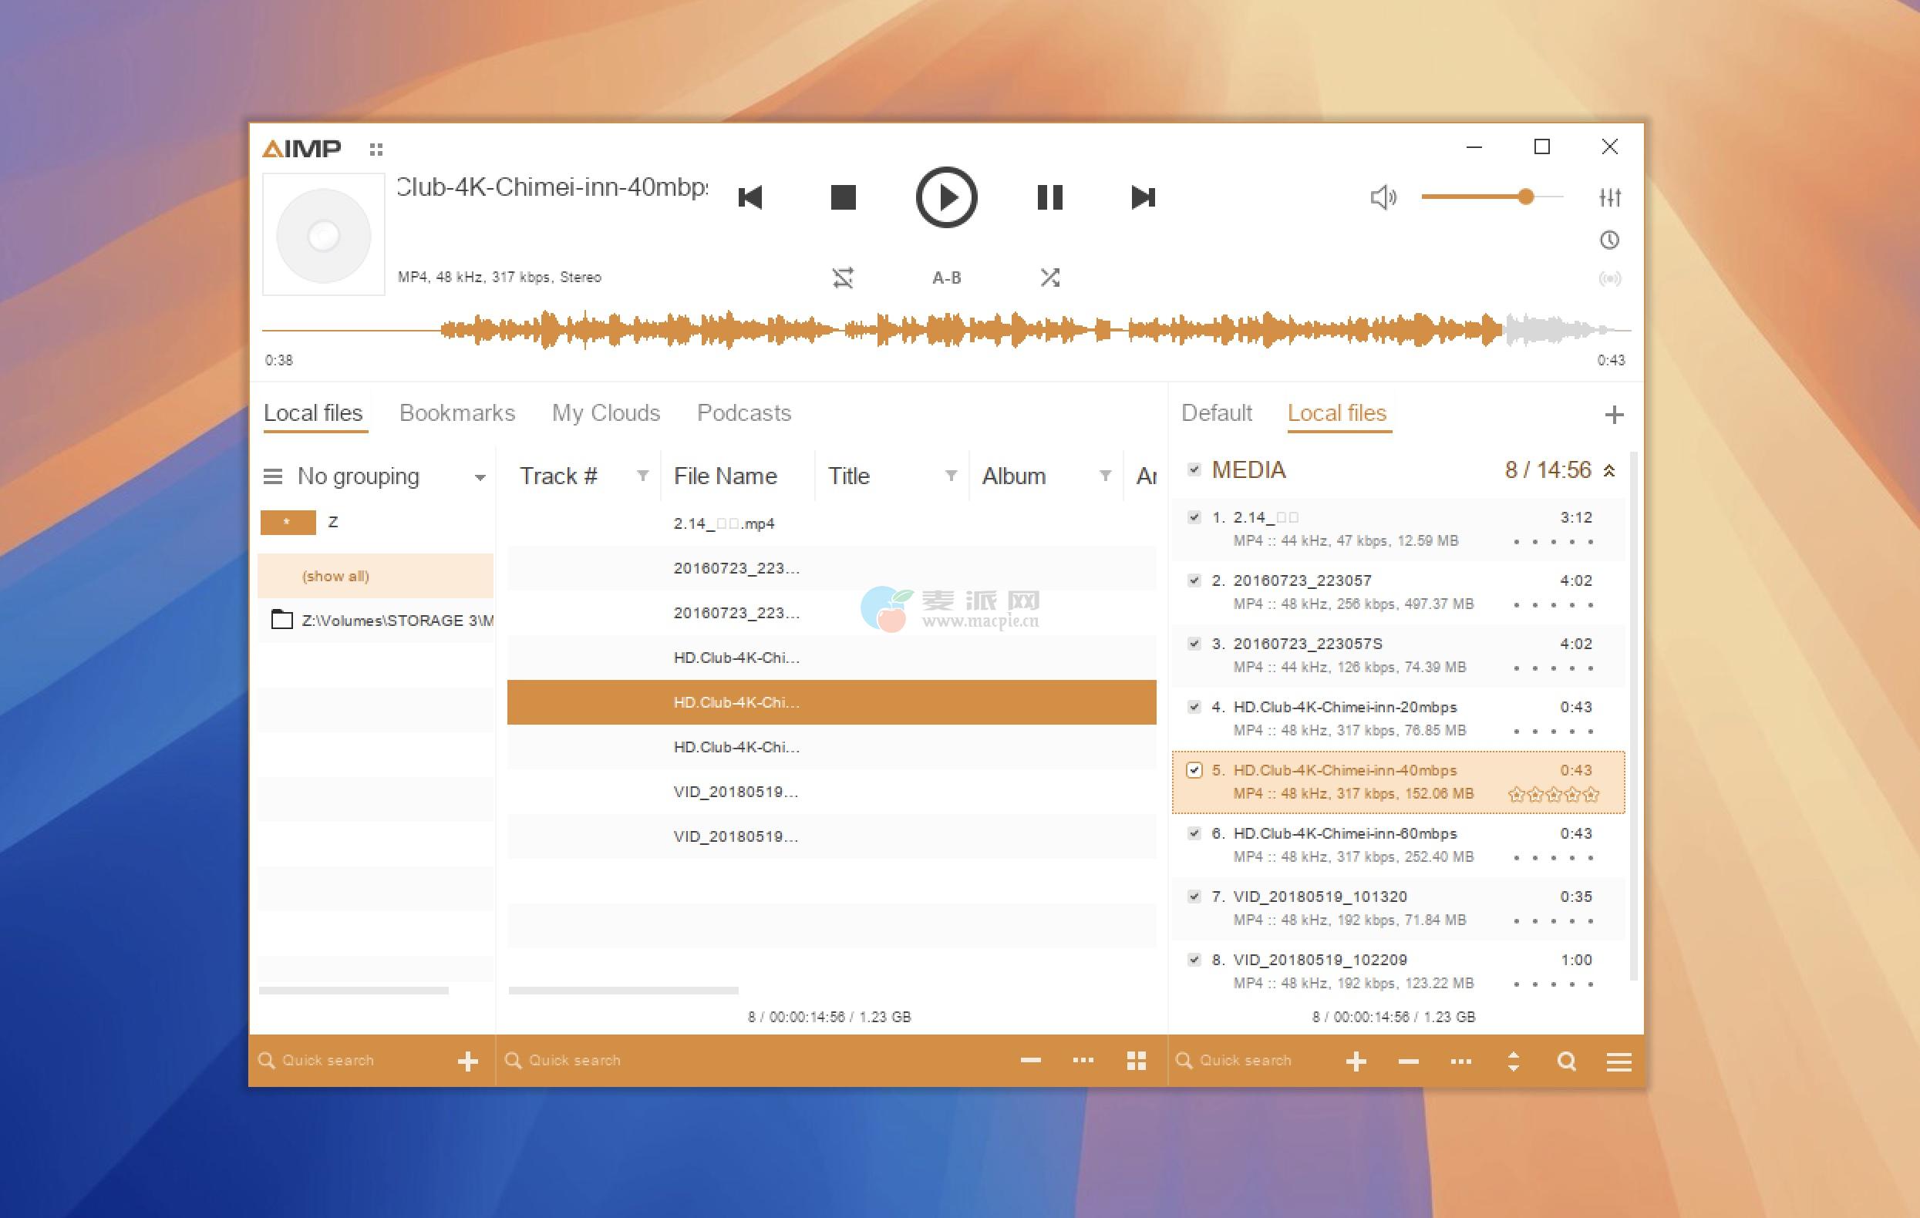Image resolution: width=1920 pixels, height=1218 pixels.
Task: Click the orange asterisk filter button
Action: pyautogui.click(x=288, y=522)
